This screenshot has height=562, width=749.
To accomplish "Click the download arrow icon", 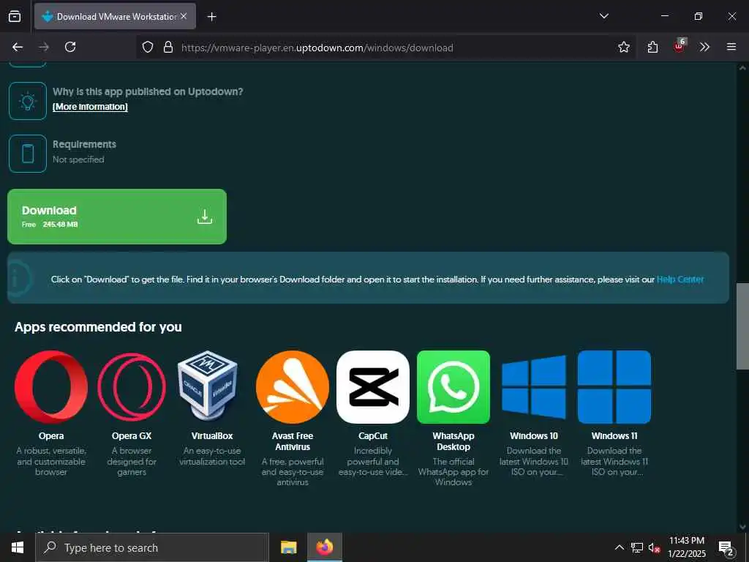I will pyautogui.click(x=205, y=217).
